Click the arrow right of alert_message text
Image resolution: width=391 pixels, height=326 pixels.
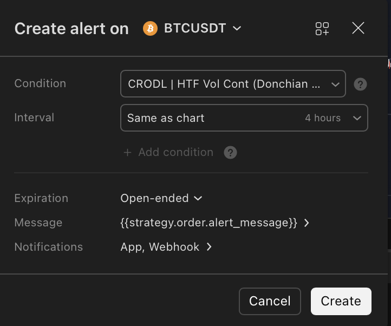point(307,223)
